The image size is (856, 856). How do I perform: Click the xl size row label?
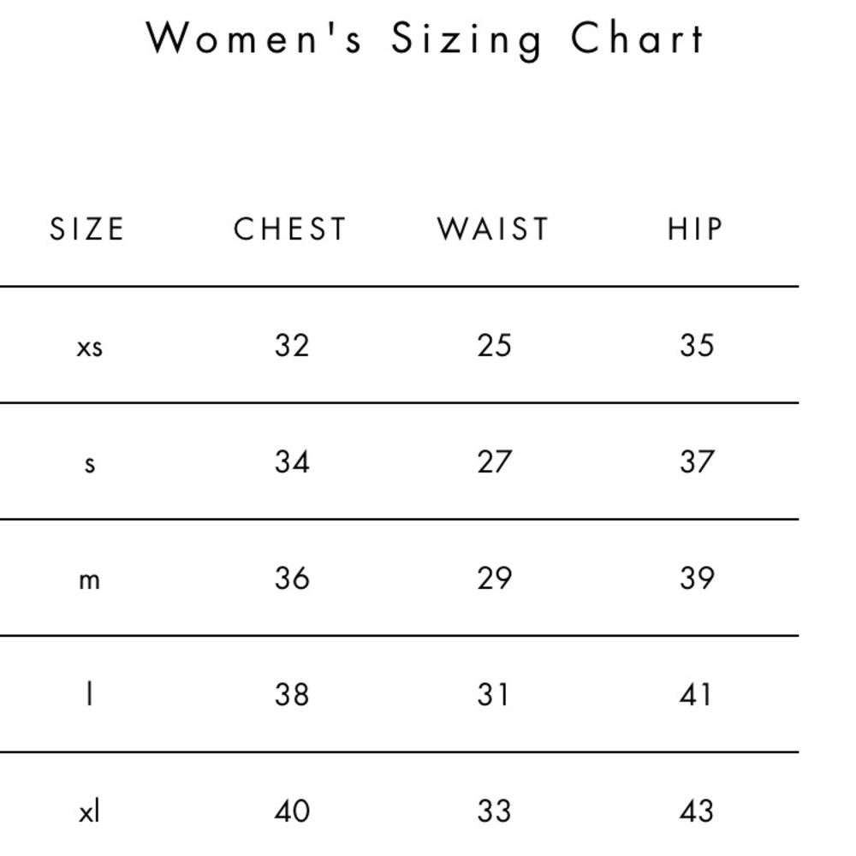pos(90,811)
